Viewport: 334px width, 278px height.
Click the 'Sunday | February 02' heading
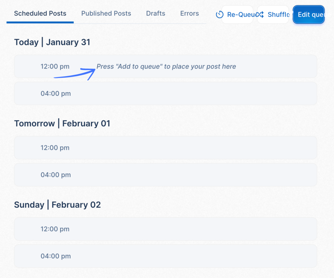[x=57, y=205]
